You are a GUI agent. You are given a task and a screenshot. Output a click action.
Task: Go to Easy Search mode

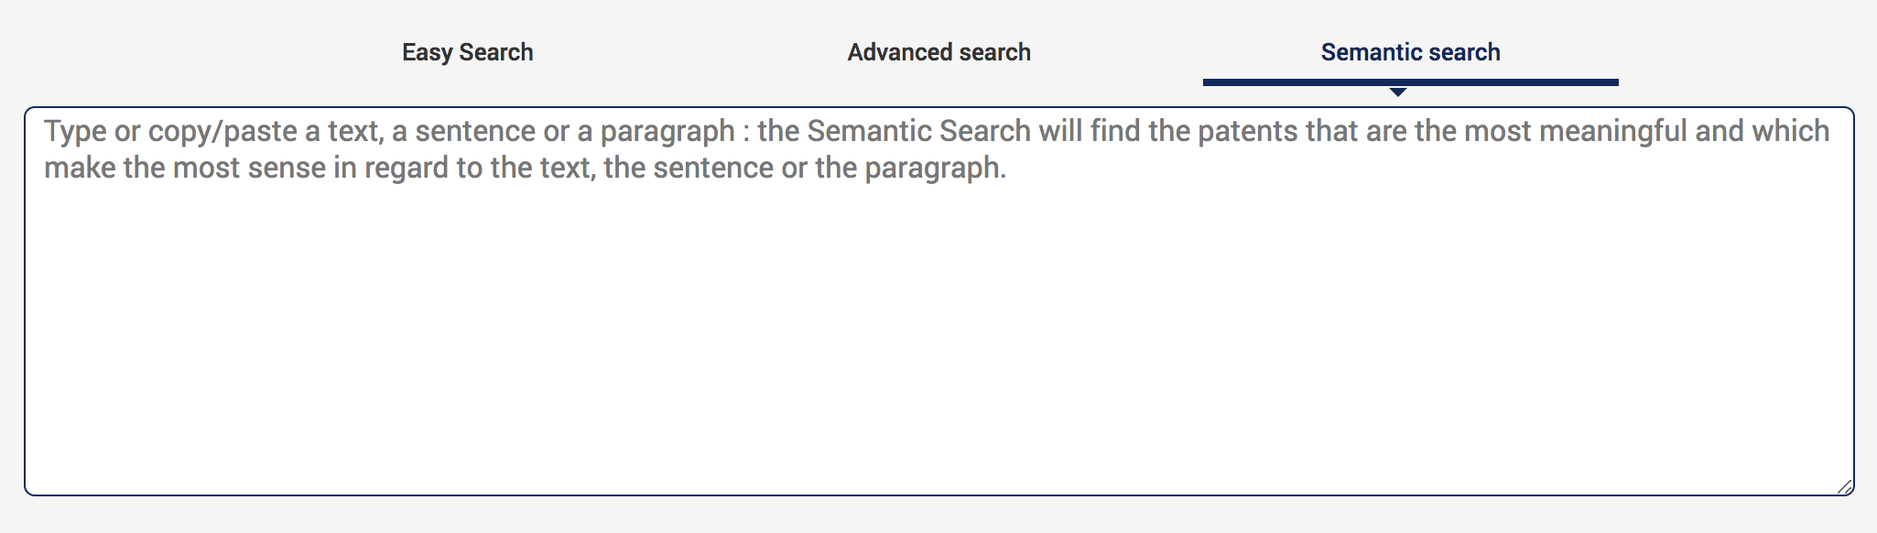[x=467, y=52]
